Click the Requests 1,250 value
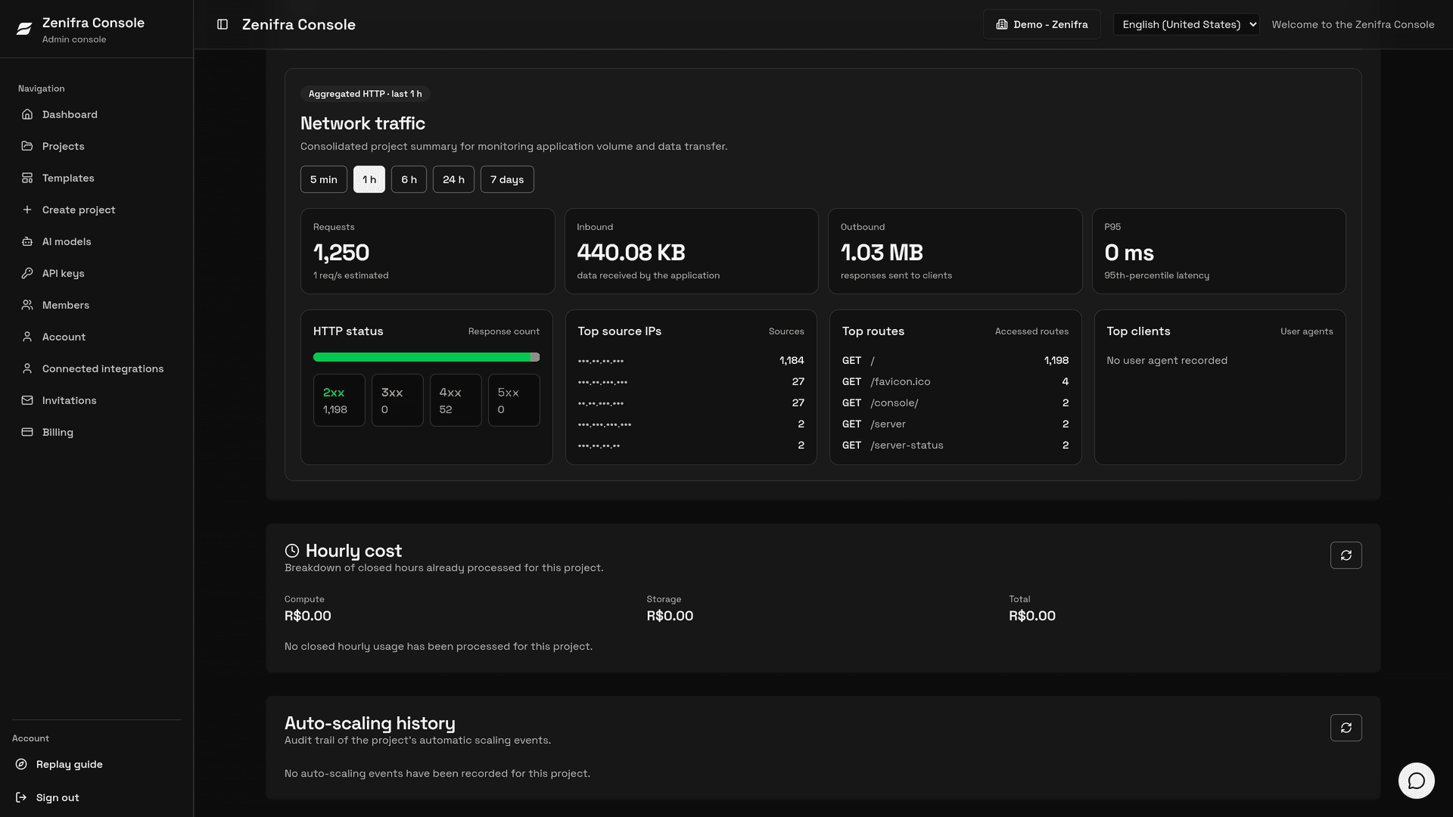 coord(341,253)
